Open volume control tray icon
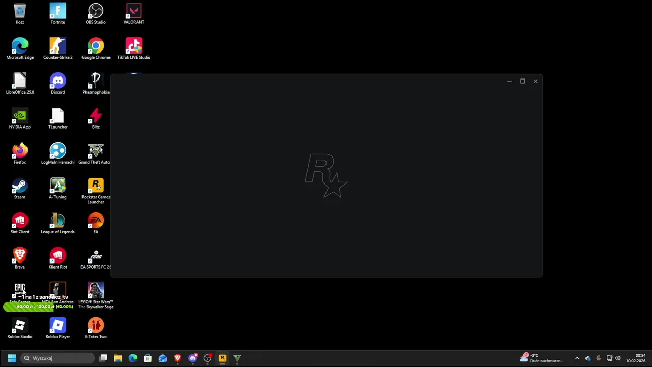 point(618,358)
